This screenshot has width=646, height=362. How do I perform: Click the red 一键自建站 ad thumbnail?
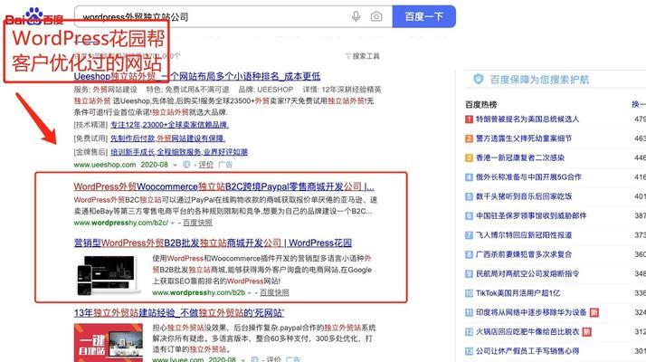(x=109, y=343)
